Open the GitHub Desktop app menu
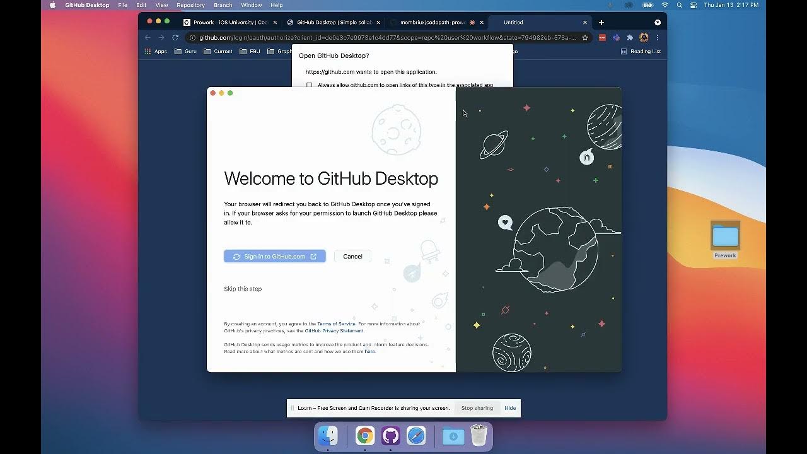The width and height of the screenshot is (807, 454). 87,5
